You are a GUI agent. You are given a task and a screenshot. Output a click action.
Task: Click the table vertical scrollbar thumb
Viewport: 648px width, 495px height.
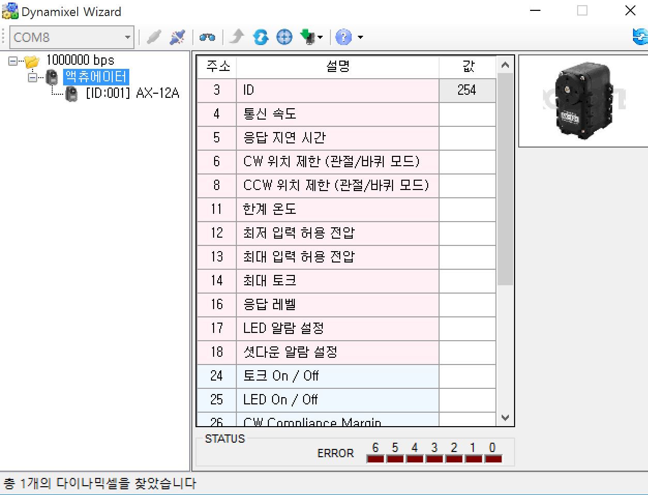505,179
